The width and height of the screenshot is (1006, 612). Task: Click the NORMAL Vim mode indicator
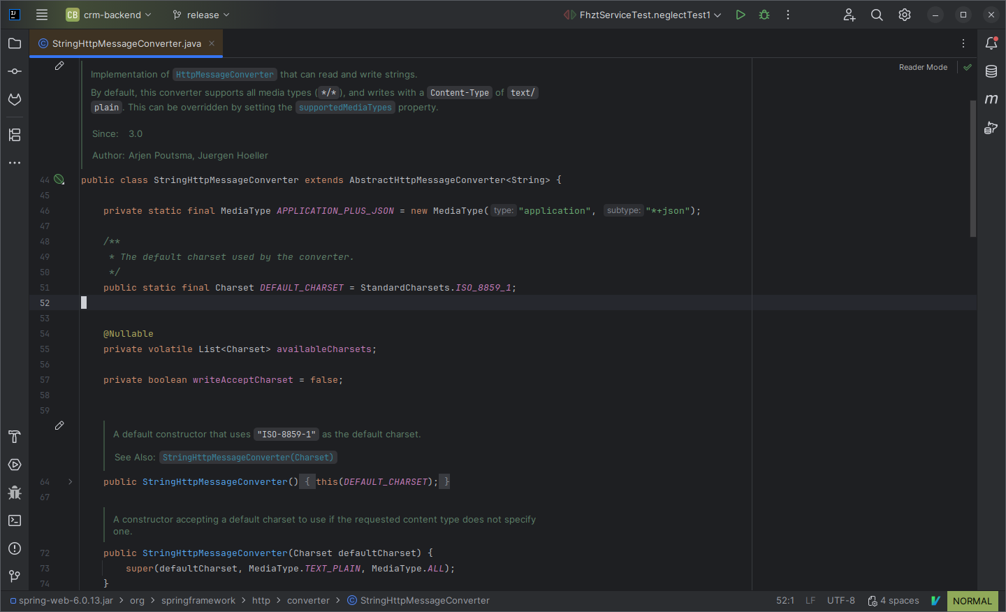coord(972,601)
